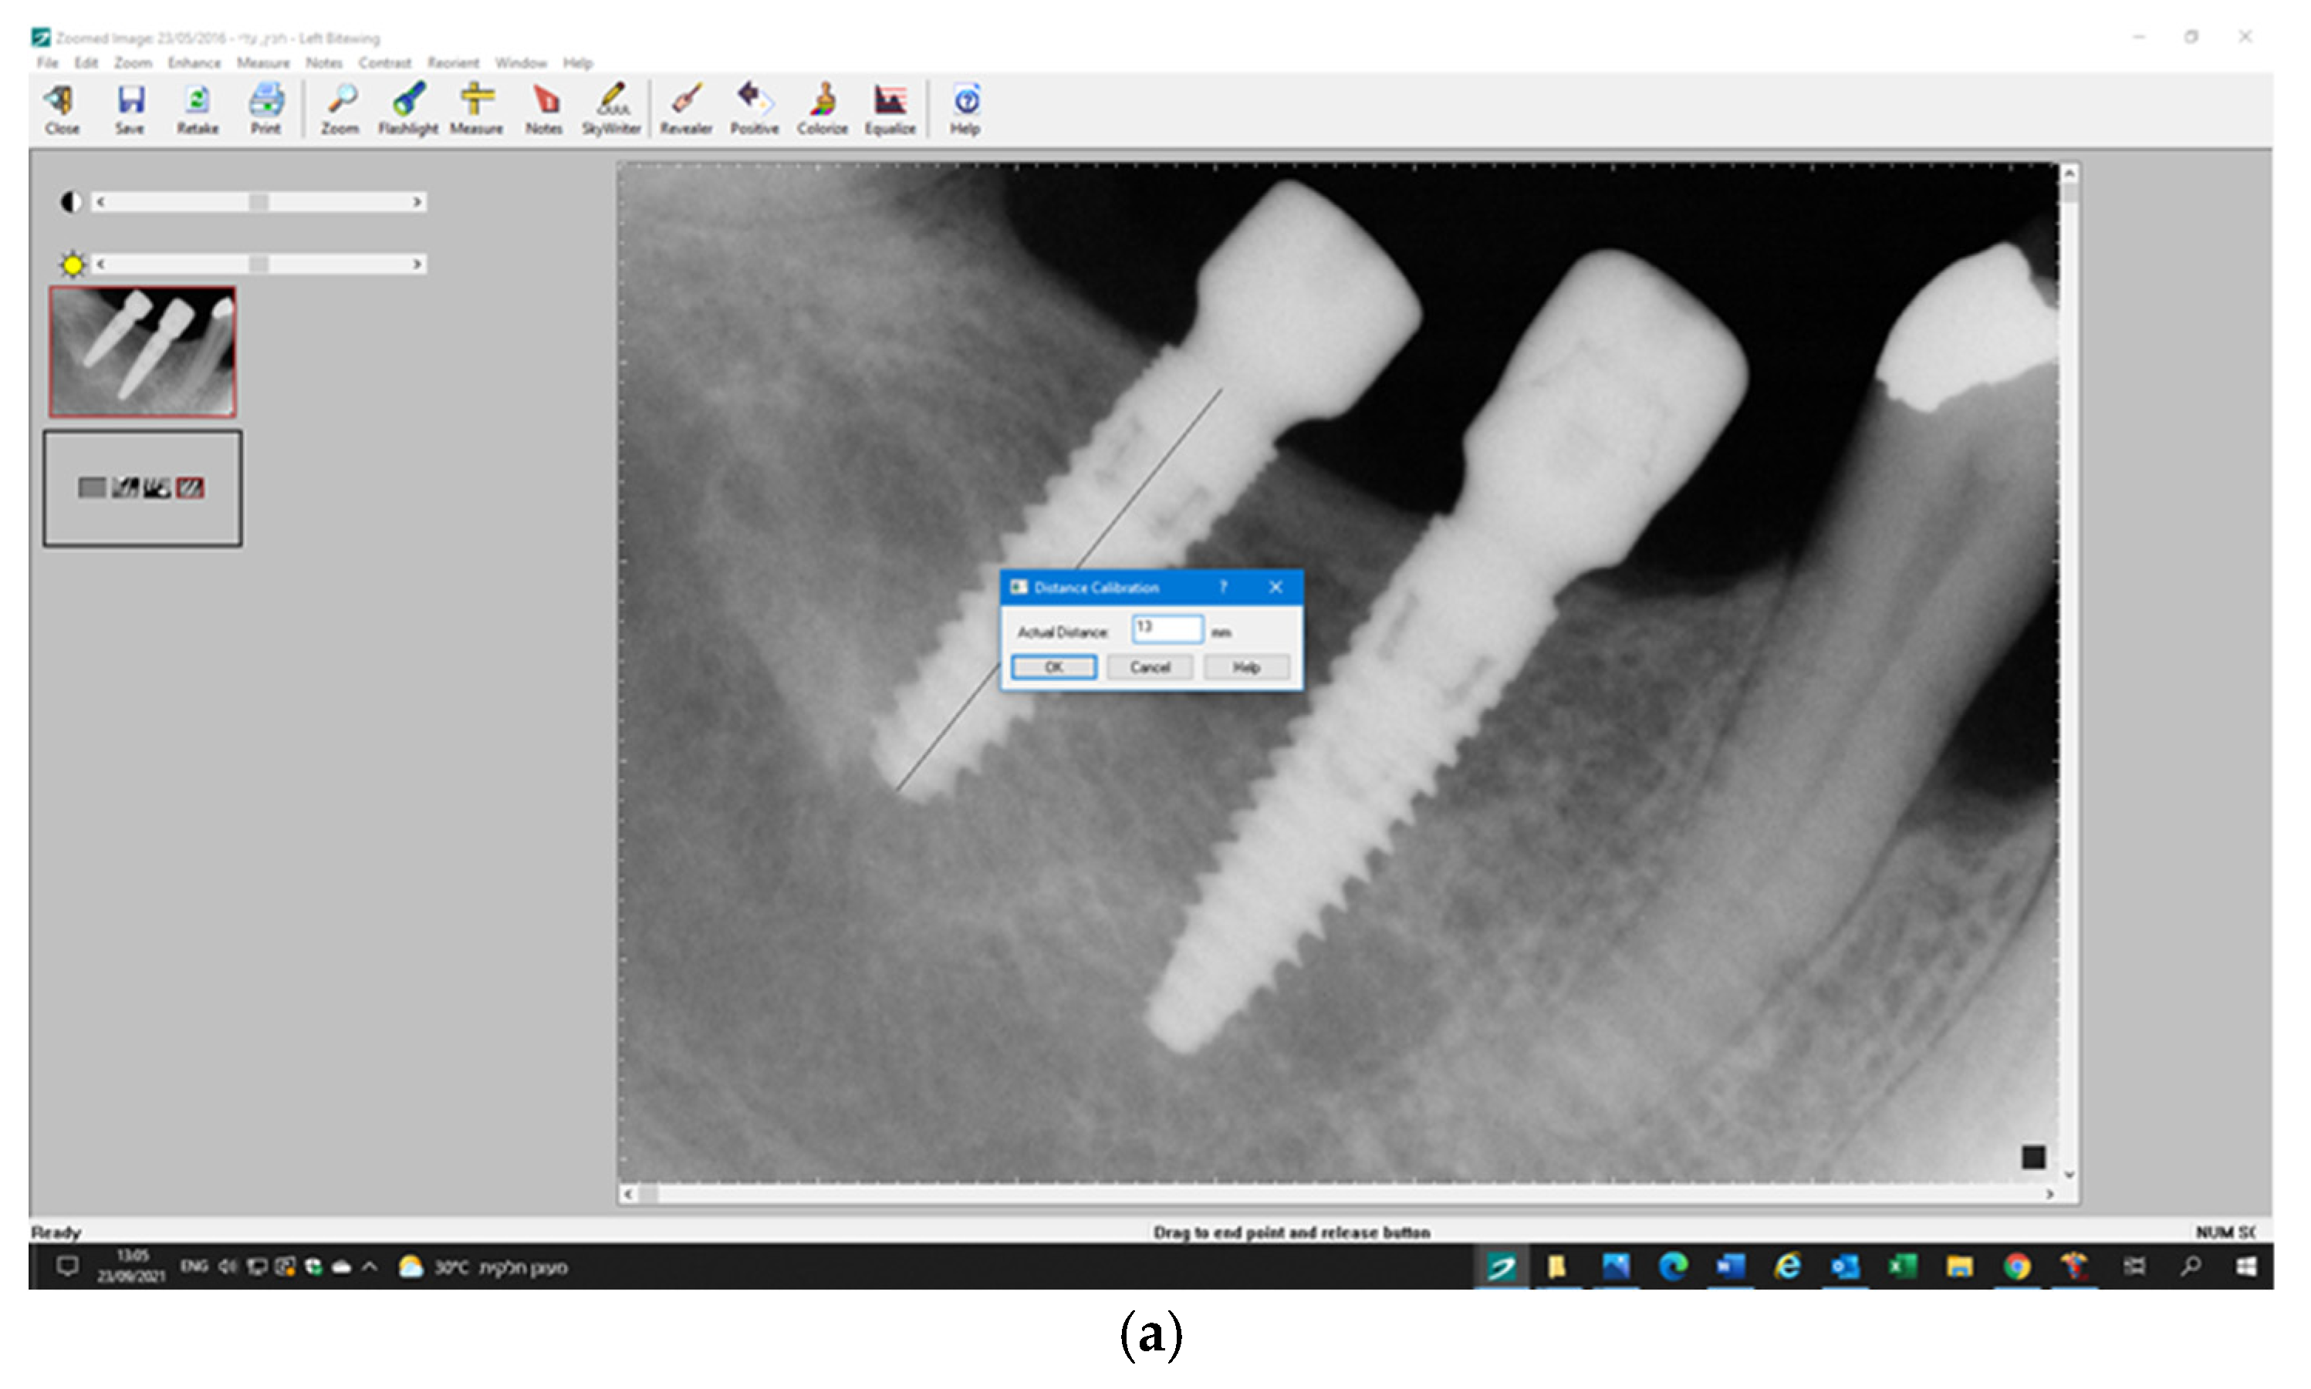Click left arrow of brightness slider
This screenshot has height=1389, width=2311.
pyautogui.click(x=101, y=265)
